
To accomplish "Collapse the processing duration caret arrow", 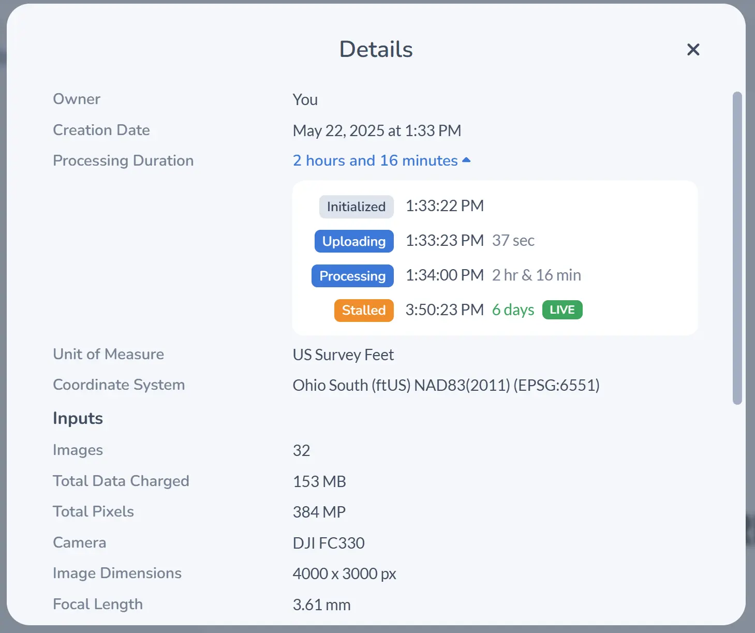I will [466, 160].
